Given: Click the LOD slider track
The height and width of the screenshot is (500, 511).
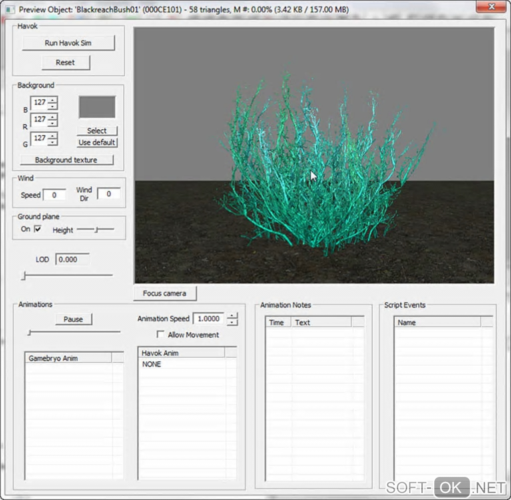Looking at the screenshot, I should (67, 275).
